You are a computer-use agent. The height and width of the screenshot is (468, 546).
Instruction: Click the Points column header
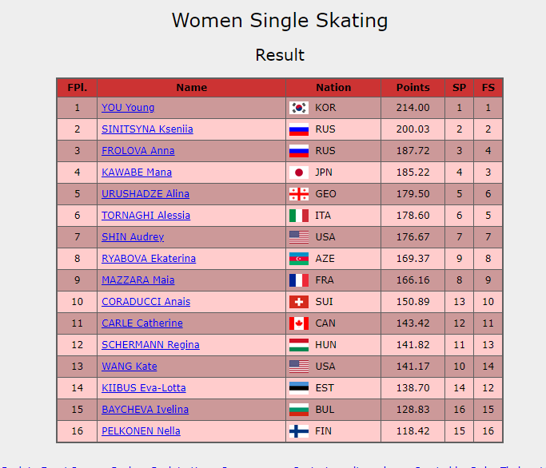[413, 87]
